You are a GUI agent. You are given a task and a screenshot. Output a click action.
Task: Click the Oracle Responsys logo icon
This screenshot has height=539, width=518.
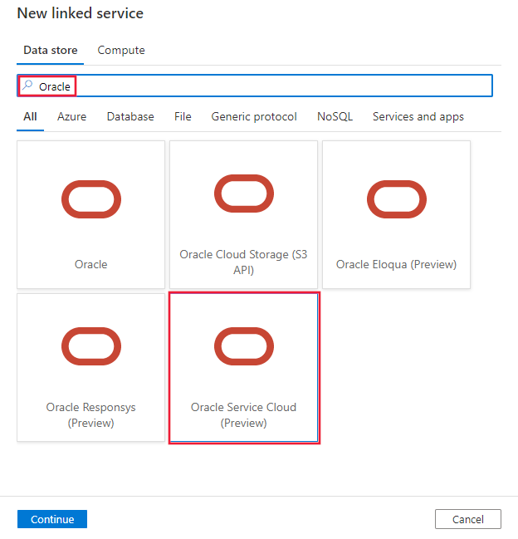pos(91,346)
